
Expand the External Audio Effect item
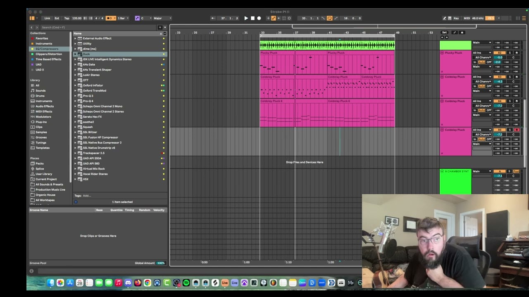coord(75,38)
